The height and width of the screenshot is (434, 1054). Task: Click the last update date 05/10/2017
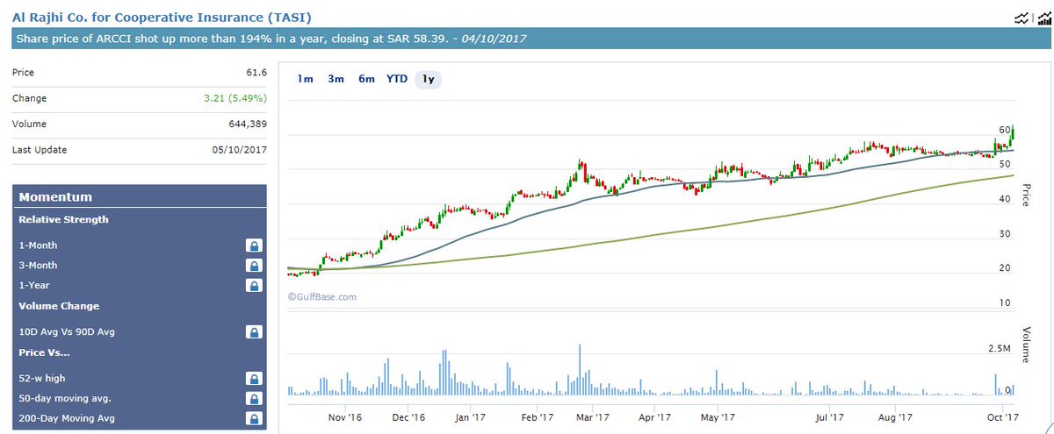click(x=240, y=150)
